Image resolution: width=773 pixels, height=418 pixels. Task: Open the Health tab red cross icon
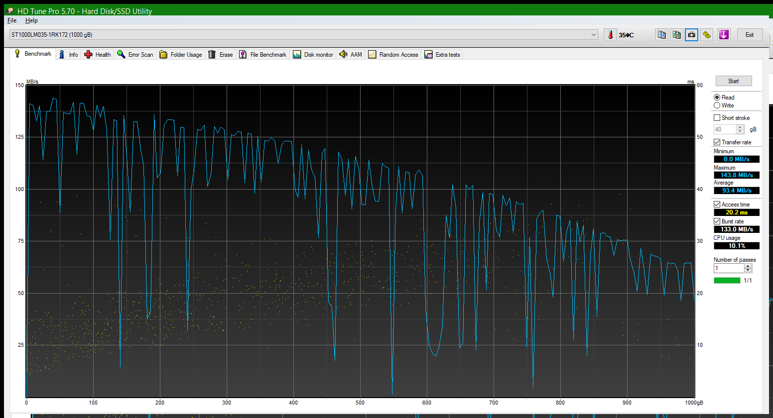[x=88, y=55]
